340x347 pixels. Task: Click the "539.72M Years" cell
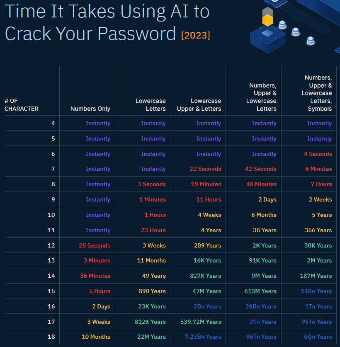201,322
